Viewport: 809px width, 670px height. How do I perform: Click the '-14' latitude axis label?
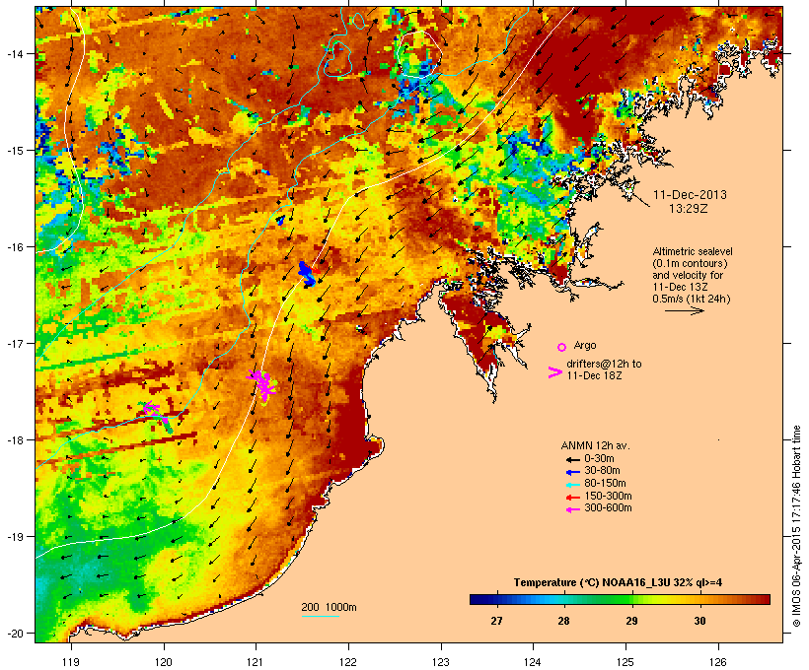click(x=15, y=53)
